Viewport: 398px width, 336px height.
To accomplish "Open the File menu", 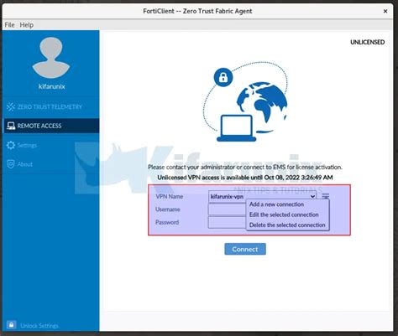I will [9, 25].
